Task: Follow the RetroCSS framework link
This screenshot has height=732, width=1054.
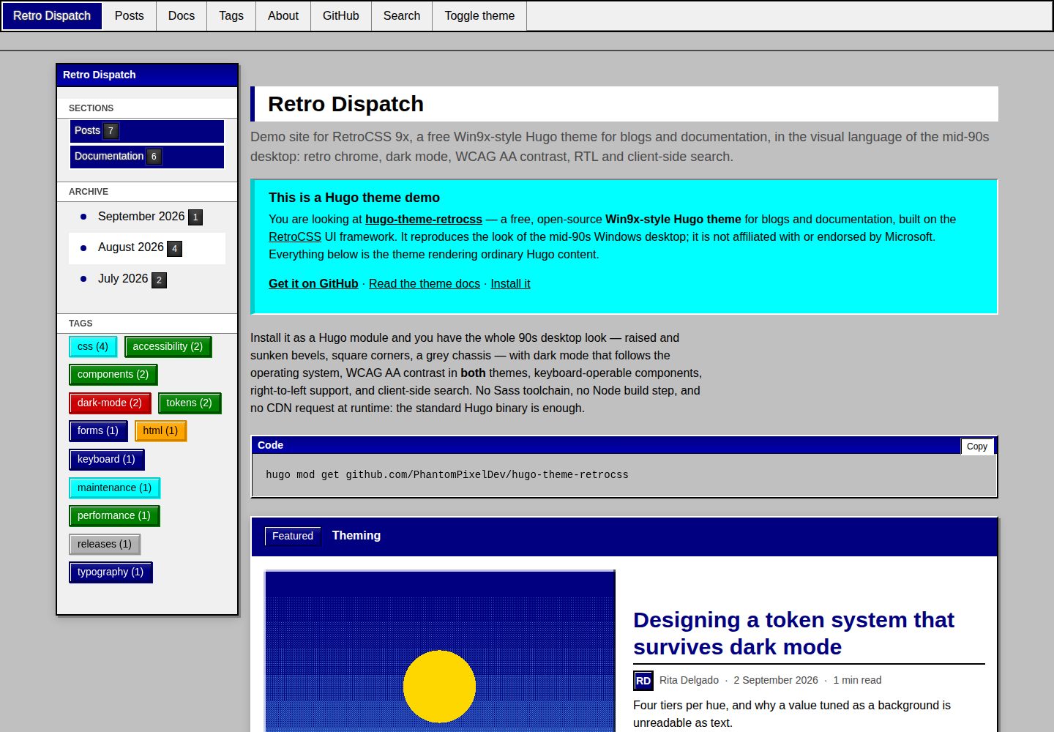Action: pyautogui.click(x=295, y=236)
